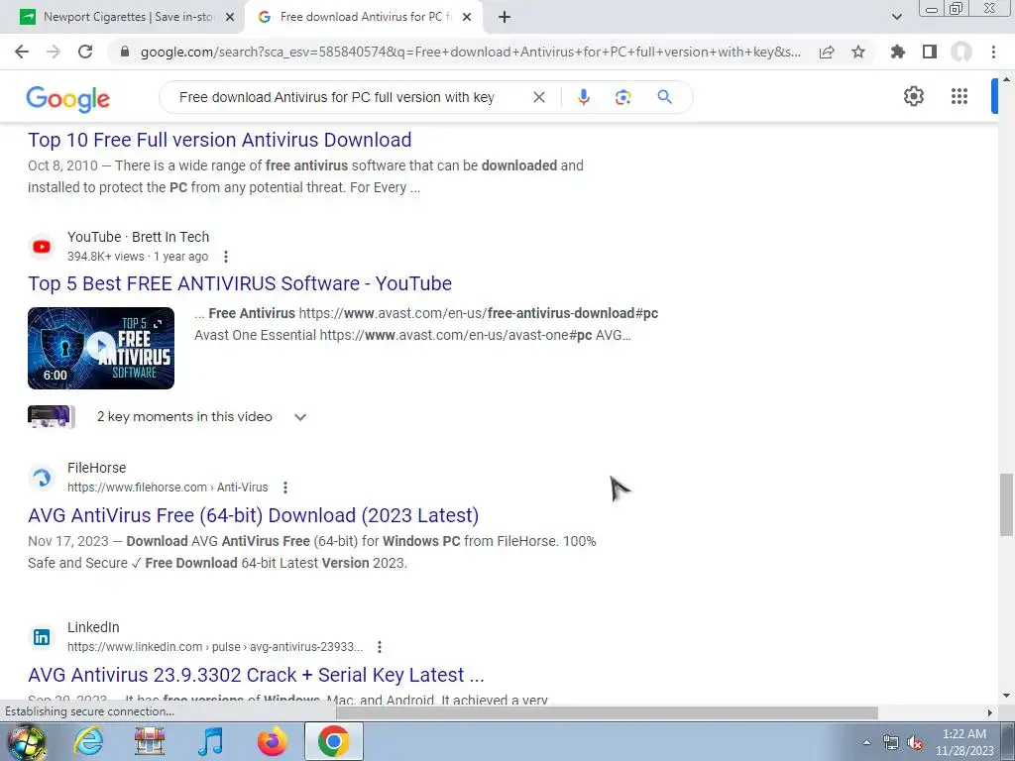Search by image with Google Lens
The height and width of the screenshot is (761, 1015).
[x=622, y=97]
